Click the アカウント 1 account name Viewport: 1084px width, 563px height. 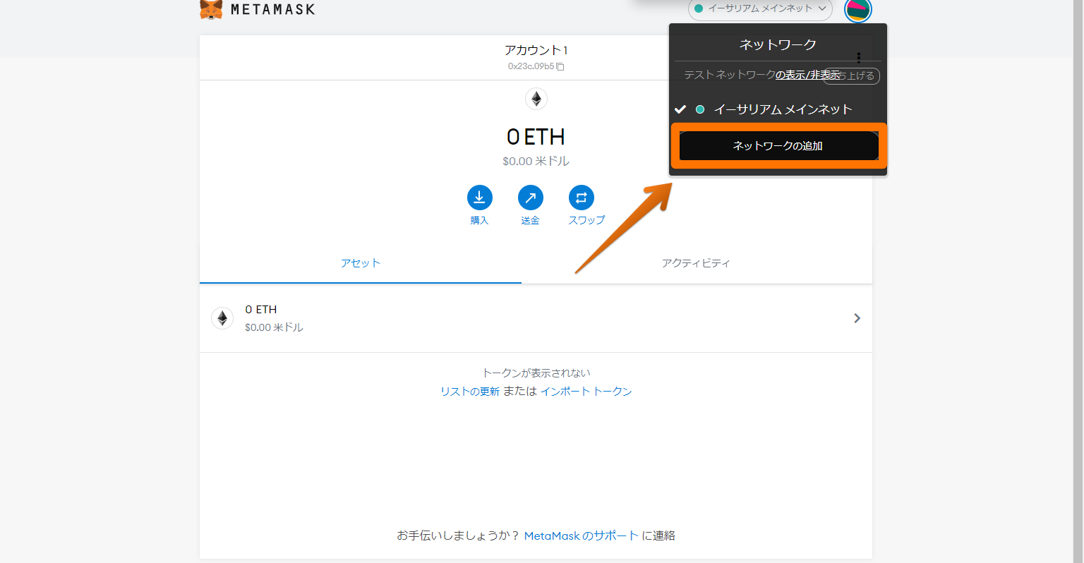pos(536,50)
